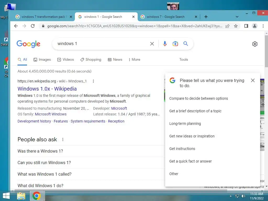Submit search with magnifier icon
Viewport: 268px width, 201px height.
click(186, 44)
